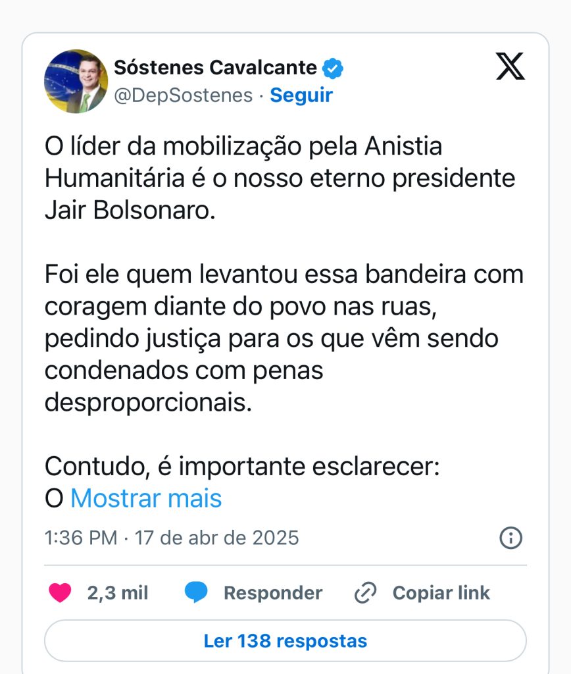Click the line 'Contudo, é importante esclarecer:'

point(242,467)
